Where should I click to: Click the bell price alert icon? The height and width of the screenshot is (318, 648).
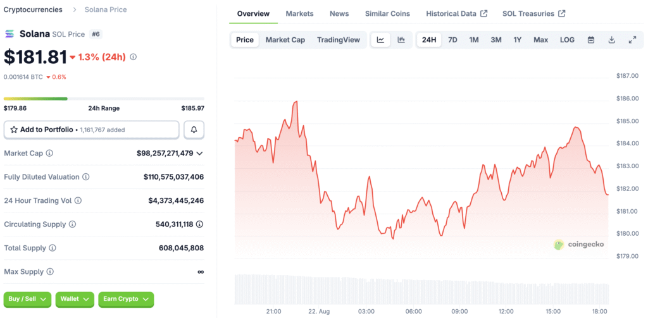pyautogui.click(x=194, y=130)
